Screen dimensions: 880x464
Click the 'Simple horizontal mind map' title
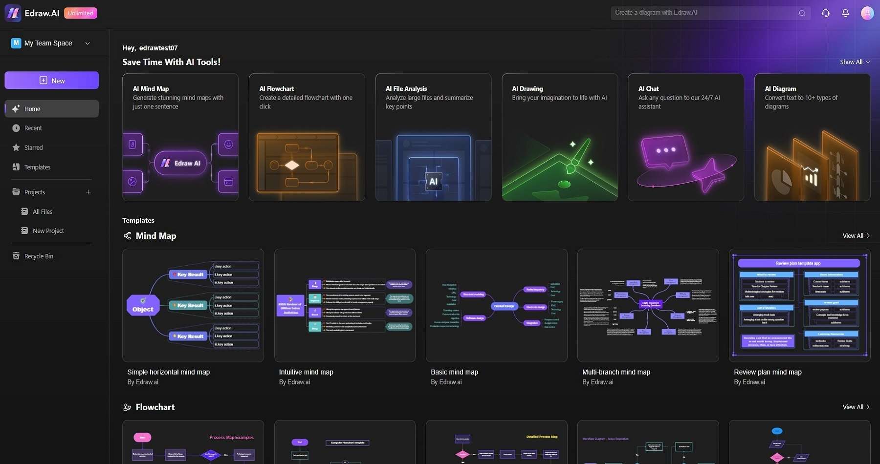pyautogui.click(x=169, y=372)
